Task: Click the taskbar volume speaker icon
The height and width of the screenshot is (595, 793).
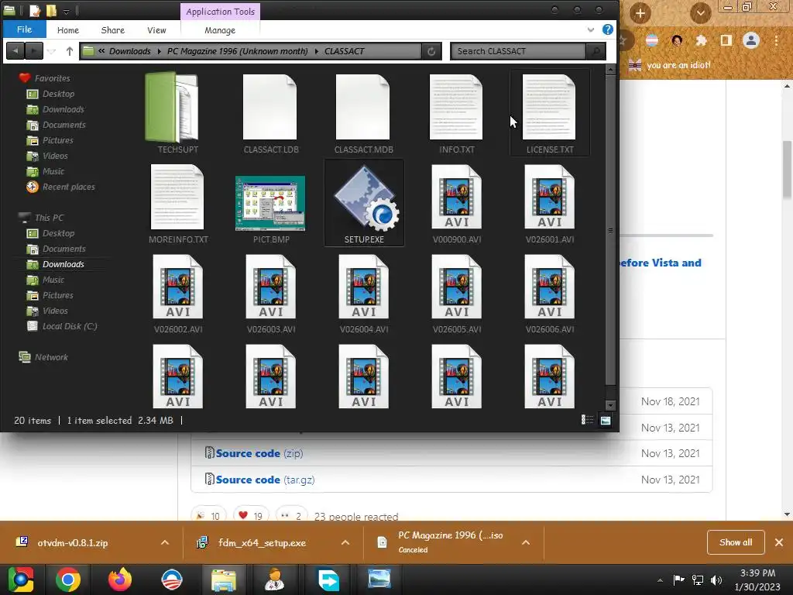Action: [x=716, y=580]
